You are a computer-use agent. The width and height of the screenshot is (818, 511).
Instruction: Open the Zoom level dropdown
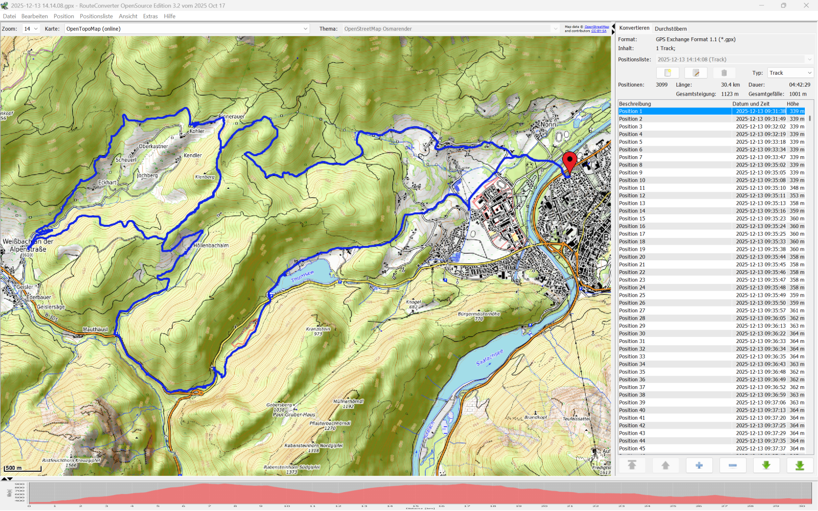click(31, 29)
